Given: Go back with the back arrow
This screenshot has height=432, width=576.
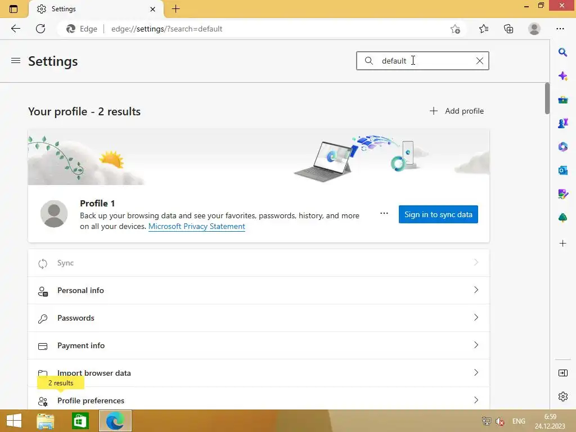Looking at the screenshot, I should (x=15, y=29).
